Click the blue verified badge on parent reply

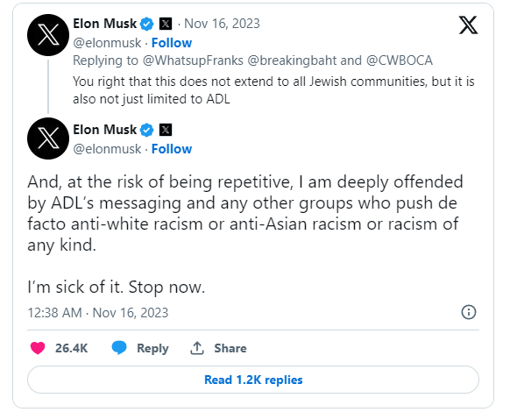click(147, 24)
